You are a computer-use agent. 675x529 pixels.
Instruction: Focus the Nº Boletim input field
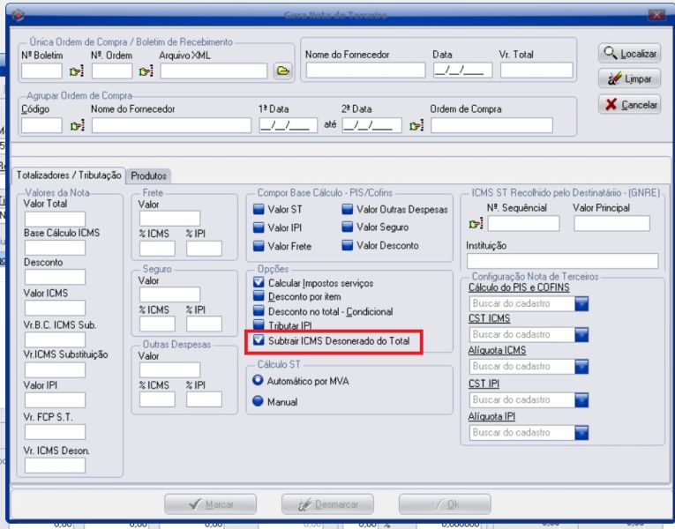pos(41,71)
